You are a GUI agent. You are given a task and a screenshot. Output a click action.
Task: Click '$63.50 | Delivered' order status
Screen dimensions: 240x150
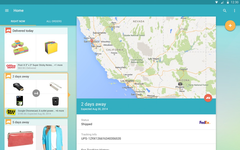27,68
